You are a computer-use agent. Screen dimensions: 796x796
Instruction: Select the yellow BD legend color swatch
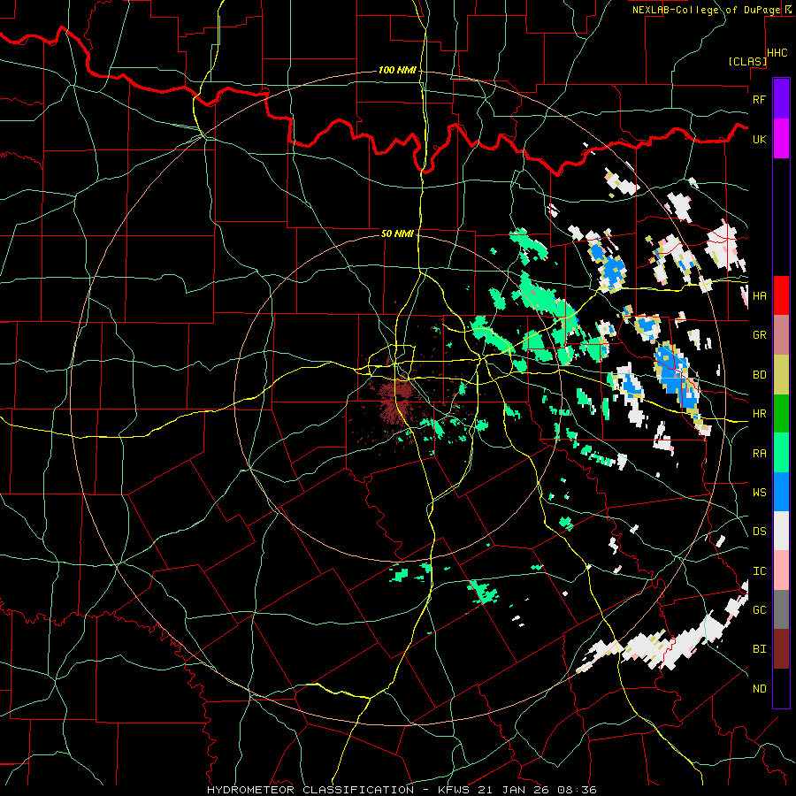[x=781, y=375]
